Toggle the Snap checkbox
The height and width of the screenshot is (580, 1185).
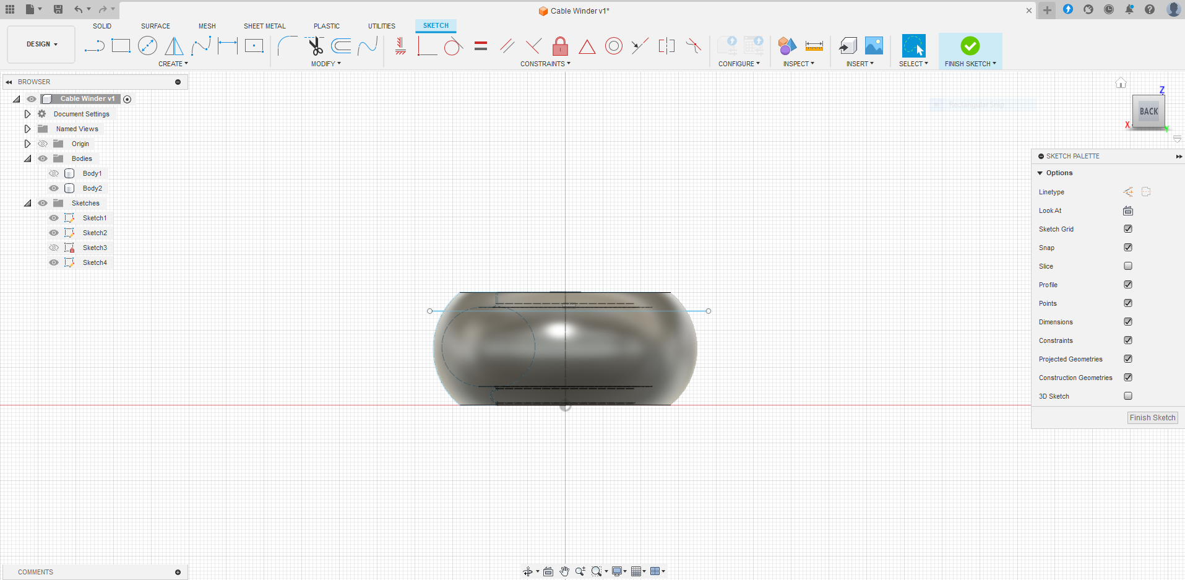tap(1128, 248)
